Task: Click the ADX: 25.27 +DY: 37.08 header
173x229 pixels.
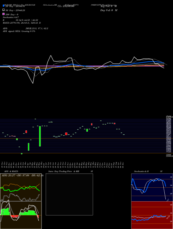Action: (22, 176)
